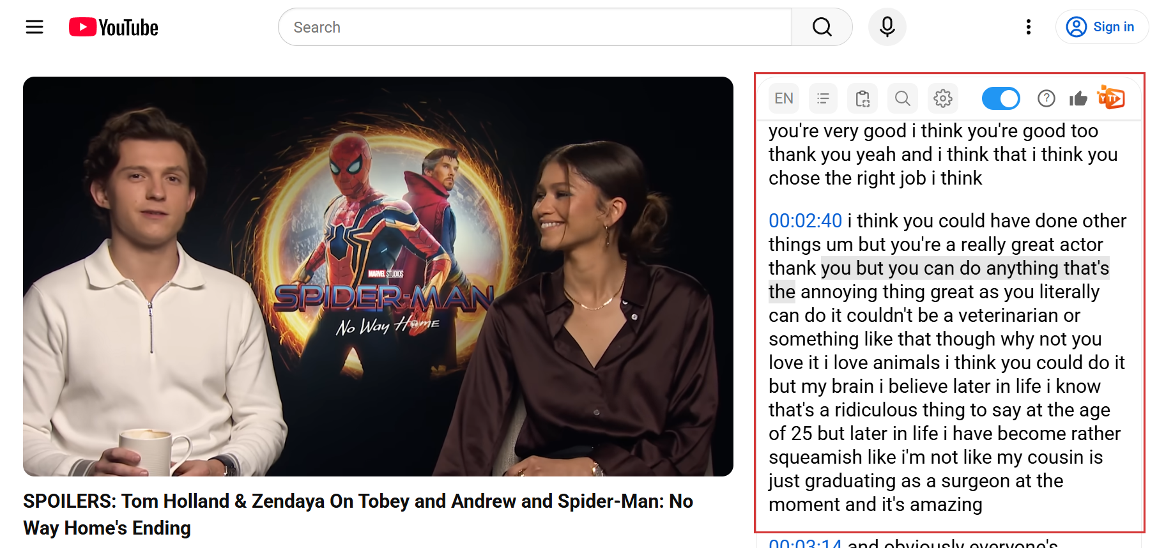Open the YouTube hamburger guide menu
Image resolution: width=1150 pixels, height=548 pixels.
(34, 27)
